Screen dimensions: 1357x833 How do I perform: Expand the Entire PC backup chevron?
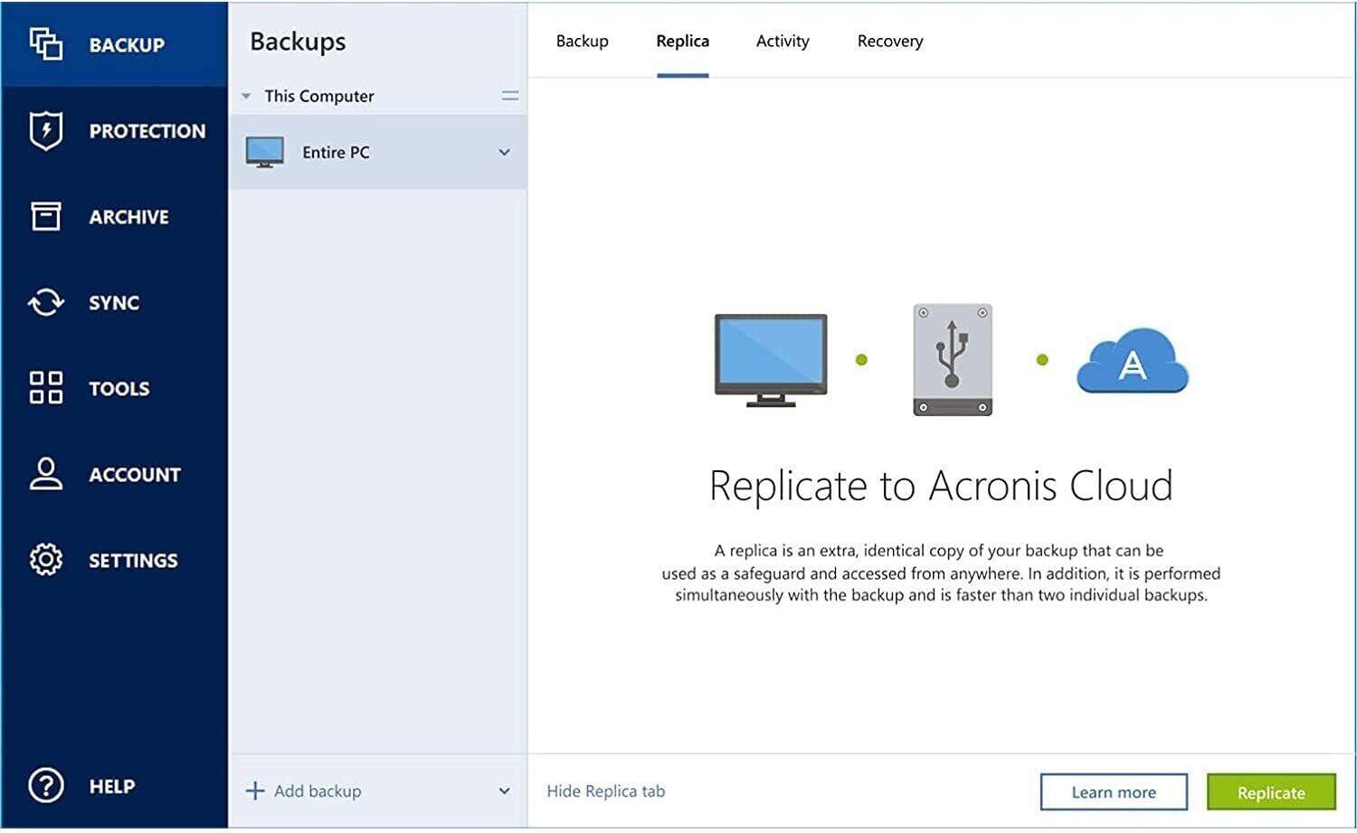point(504,152)
